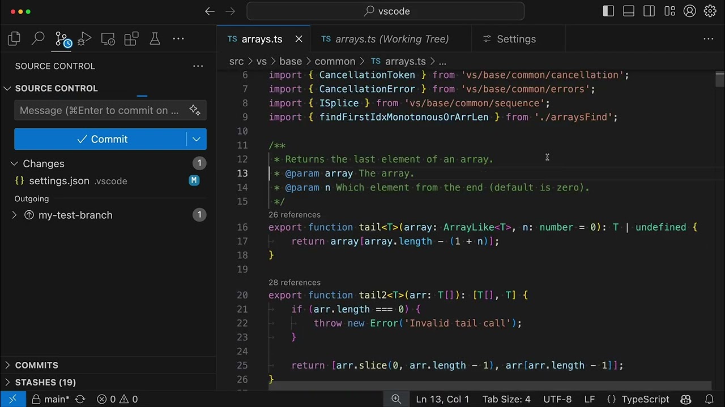The width and height of the screenshot is (725, 407).
Task: Click the Outgoing label
Action: 32,198
